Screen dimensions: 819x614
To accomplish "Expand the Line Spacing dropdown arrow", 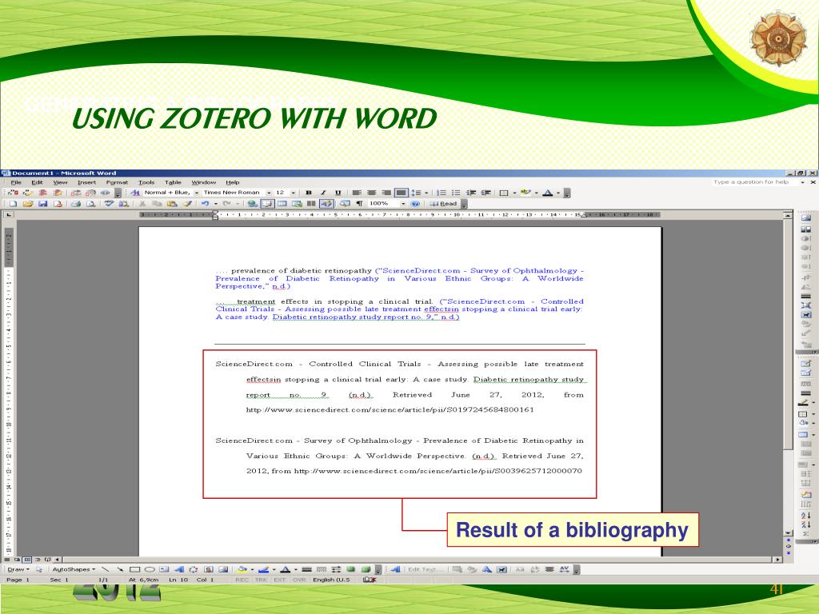I will pos(426,193).
